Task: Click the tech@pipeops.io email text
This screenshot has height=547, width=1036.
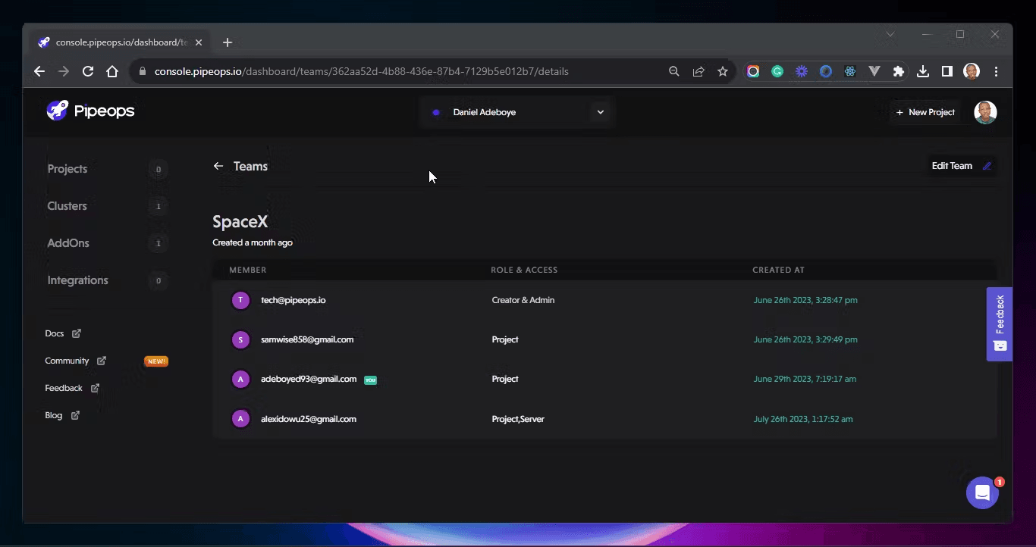Action: tap(293, 300)
